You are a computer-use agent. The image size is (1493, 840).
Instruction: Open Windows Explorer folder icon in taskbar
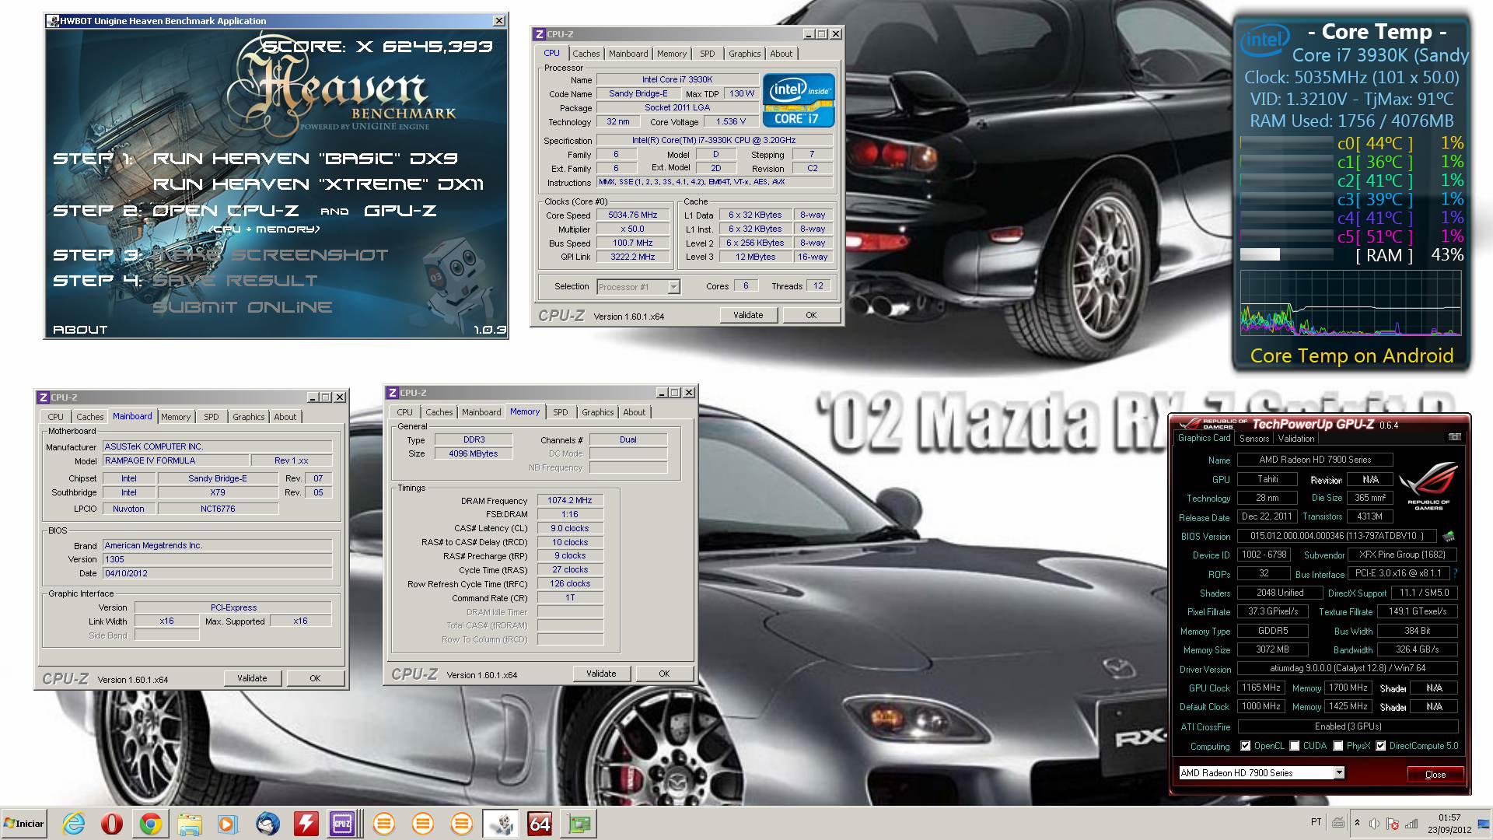pos(189,824)
